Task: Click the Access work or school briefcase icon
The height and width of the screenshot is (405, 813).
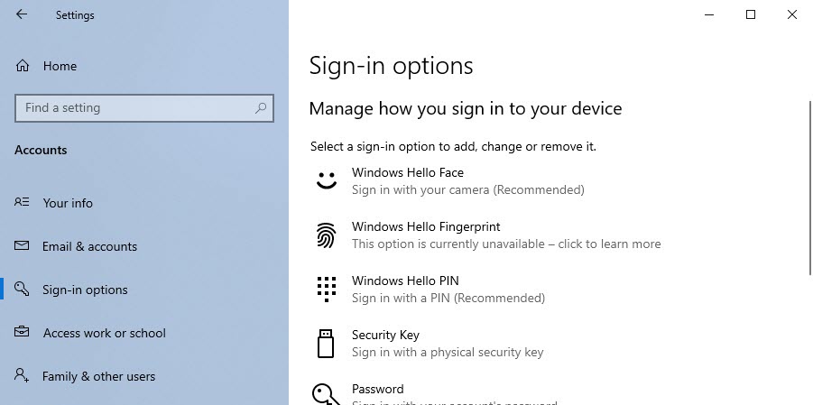Action: pos(22,332)
